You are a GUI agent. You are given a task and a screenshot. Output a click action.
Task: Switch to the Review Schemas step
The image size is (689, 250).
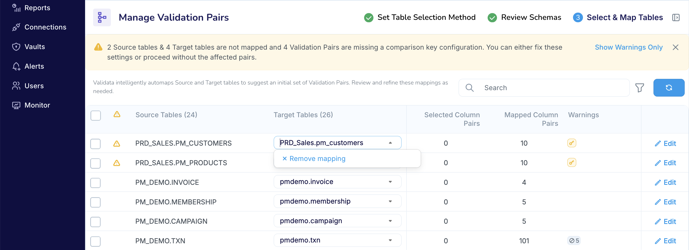531,17
